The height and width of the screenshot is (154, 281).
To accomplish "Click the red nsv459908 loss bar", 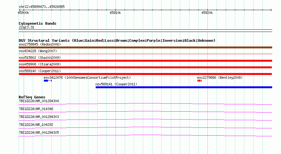I will click(145, 67).
